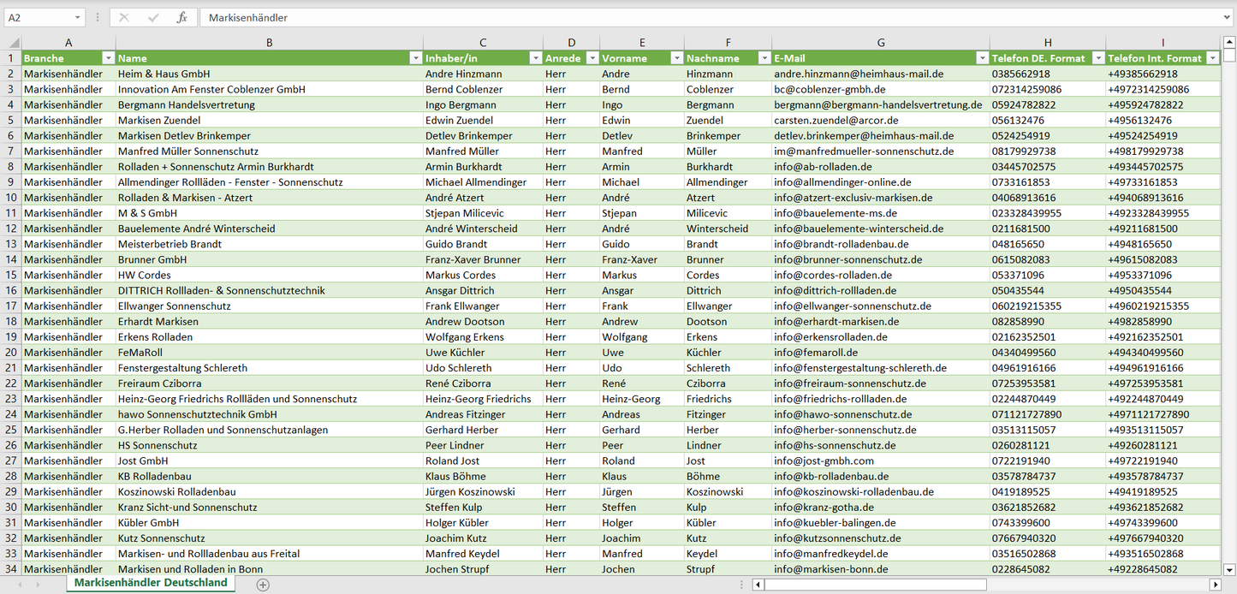
Task: Click the Select All corner triangle
Action: click(15, 43)
